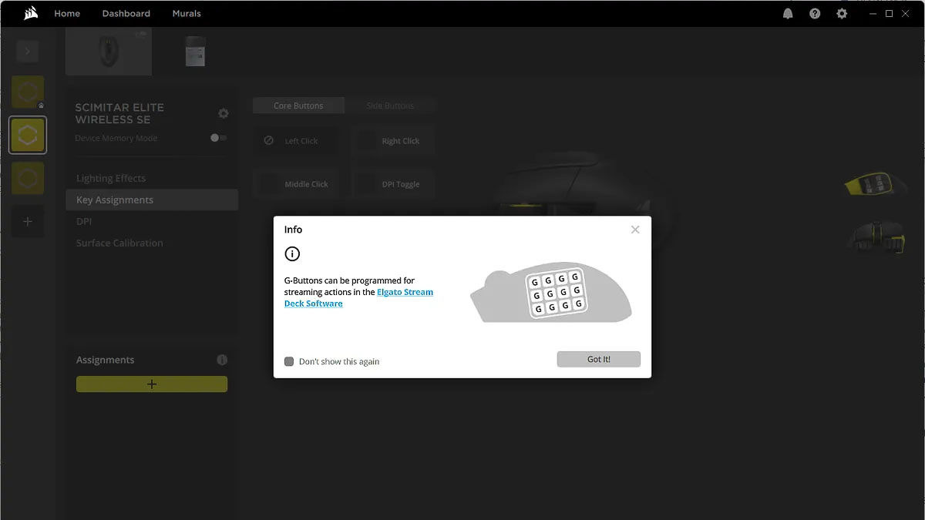Open Lighting Effects section
Screen dimensions: 925x520
click(x=111, y=178)
